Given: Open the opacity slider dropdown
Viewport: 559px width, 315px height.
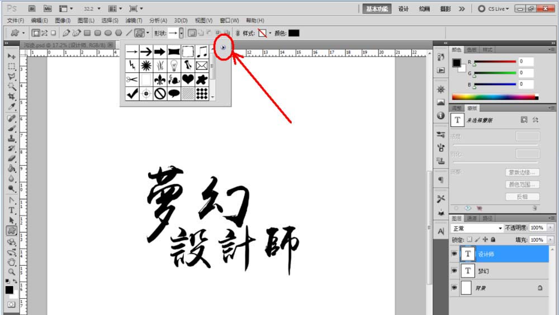Looking at the screenshot, I should [551, 228].
